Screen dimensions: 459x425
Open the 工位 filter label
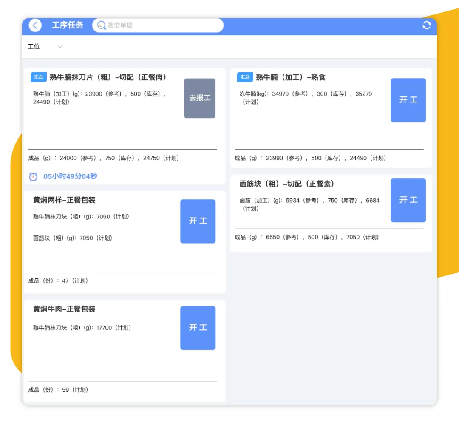click(34, 47)
